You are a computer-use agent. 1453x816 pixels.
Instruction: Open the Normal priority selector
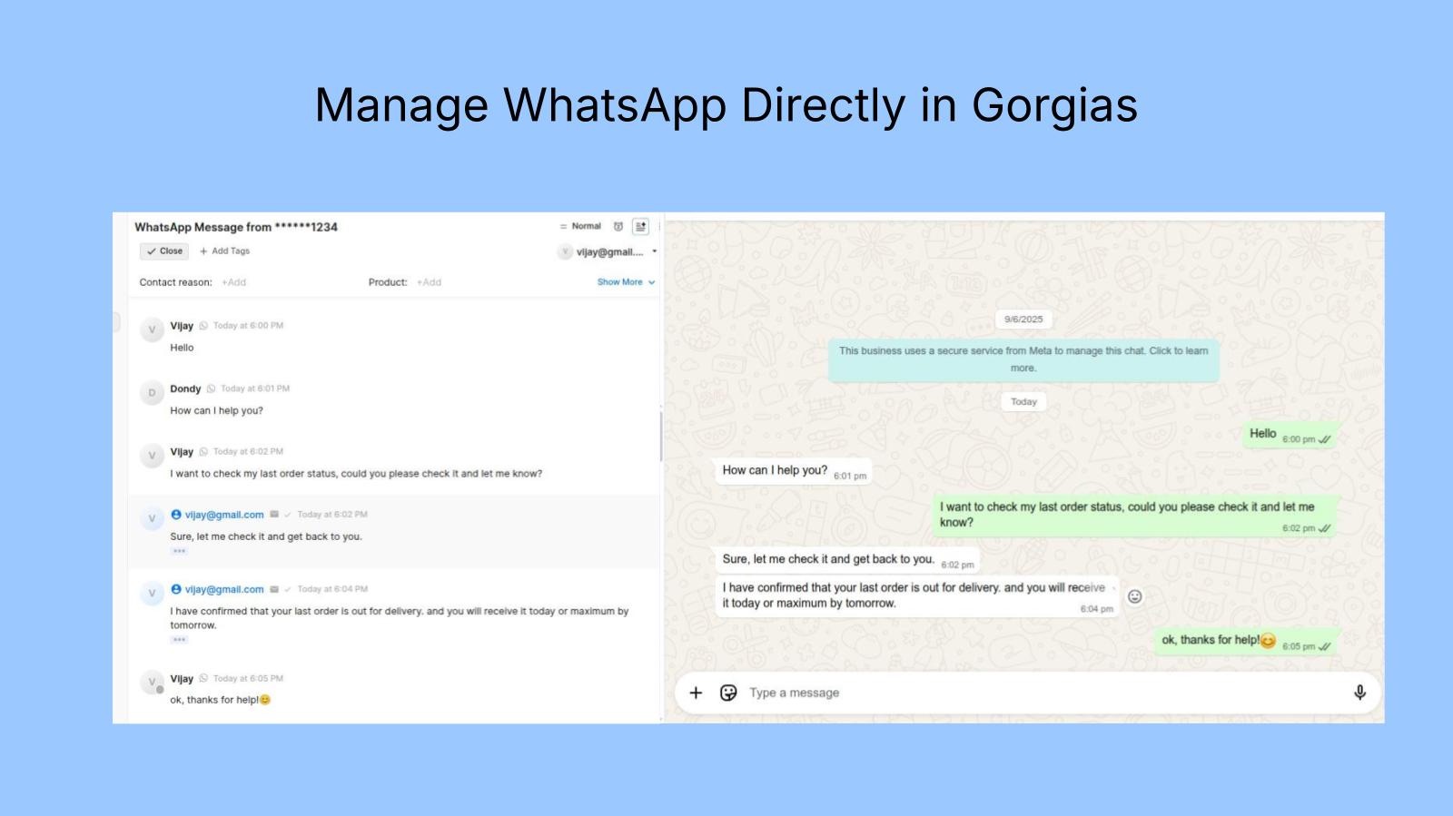tap(580, 226)
